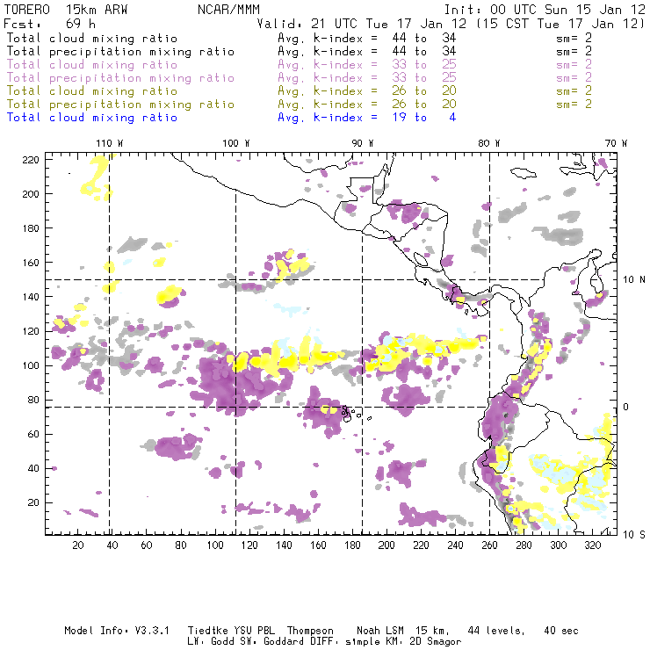The width and height of the screenshot is (650, 650).
Task: Select black "Avg. k-index = 44 to 34" on the cloud row
Action: click(367, 38)
